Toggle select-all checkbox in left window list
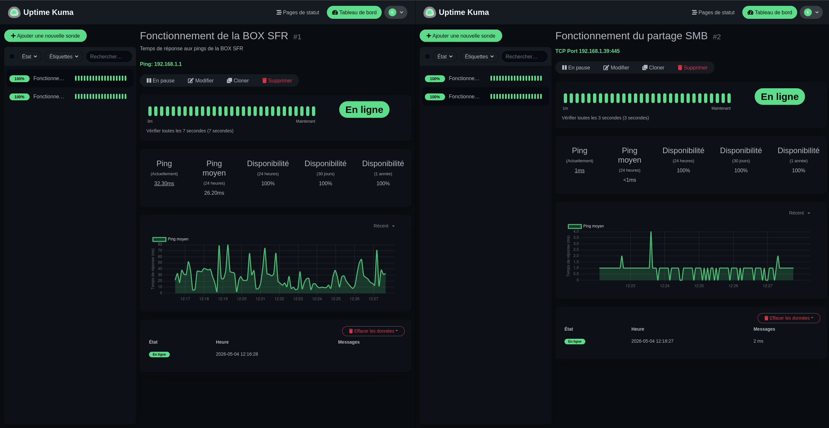 point(12,56)
